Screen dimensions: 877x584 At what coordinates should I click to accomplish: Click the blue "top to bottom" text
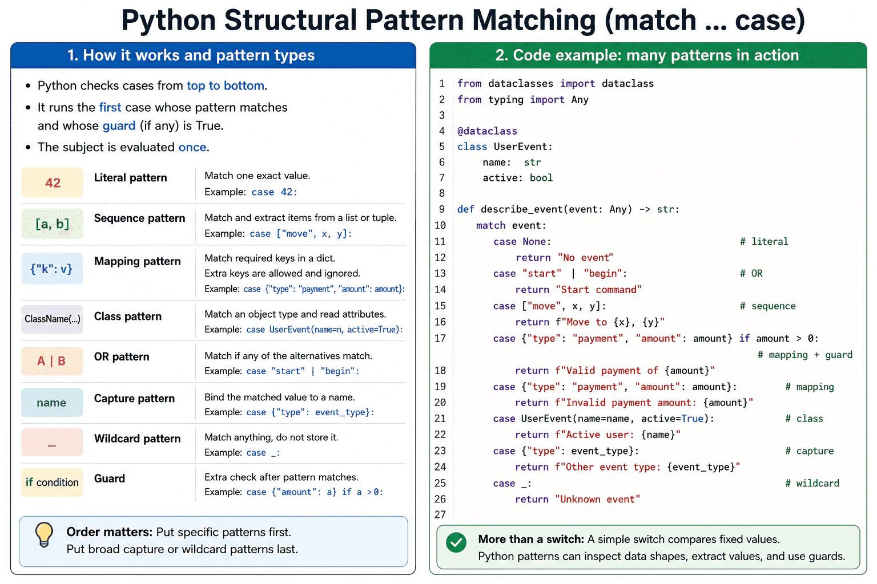[x=226, y=86]
